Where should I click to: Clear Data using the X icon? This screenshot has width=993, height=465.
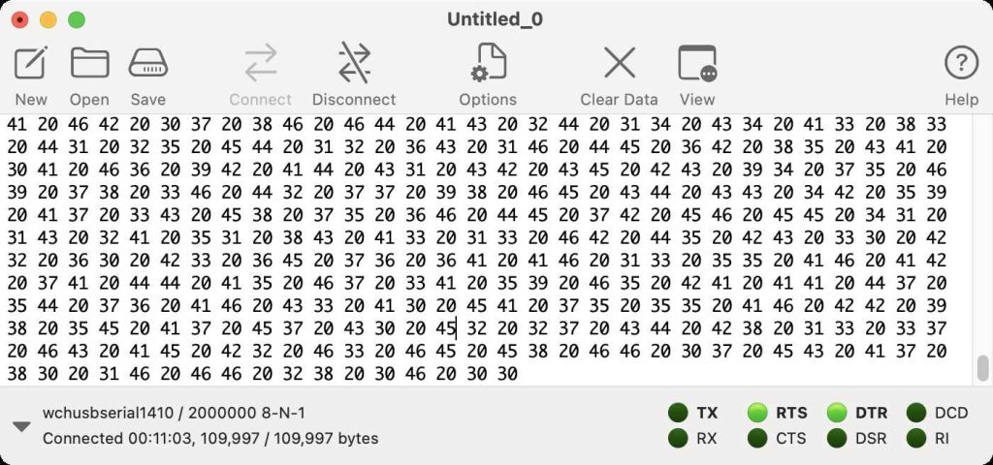[x=619, y=63]
